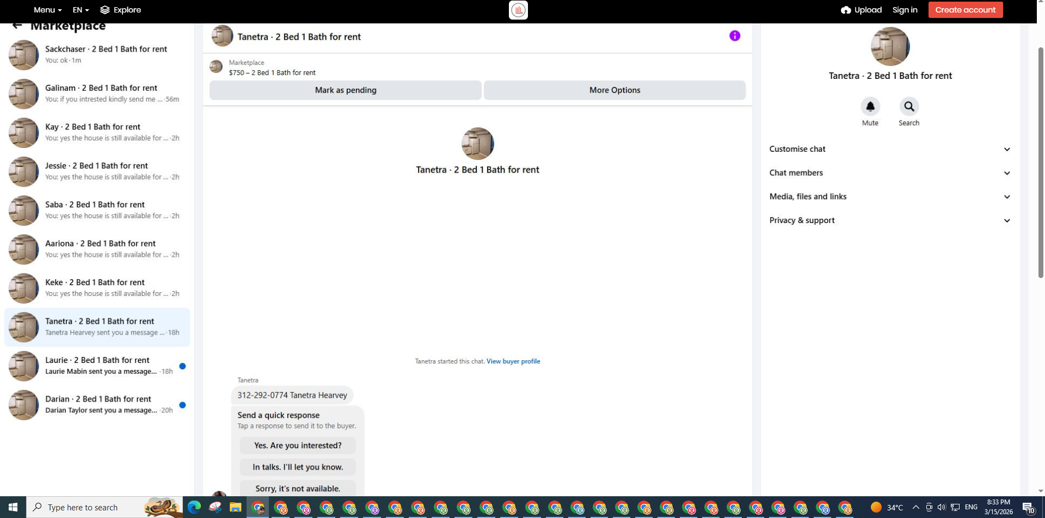Select Tanetra conversation in list
This screenshot has height=518, width=1045.
click(x=97, y=327)
